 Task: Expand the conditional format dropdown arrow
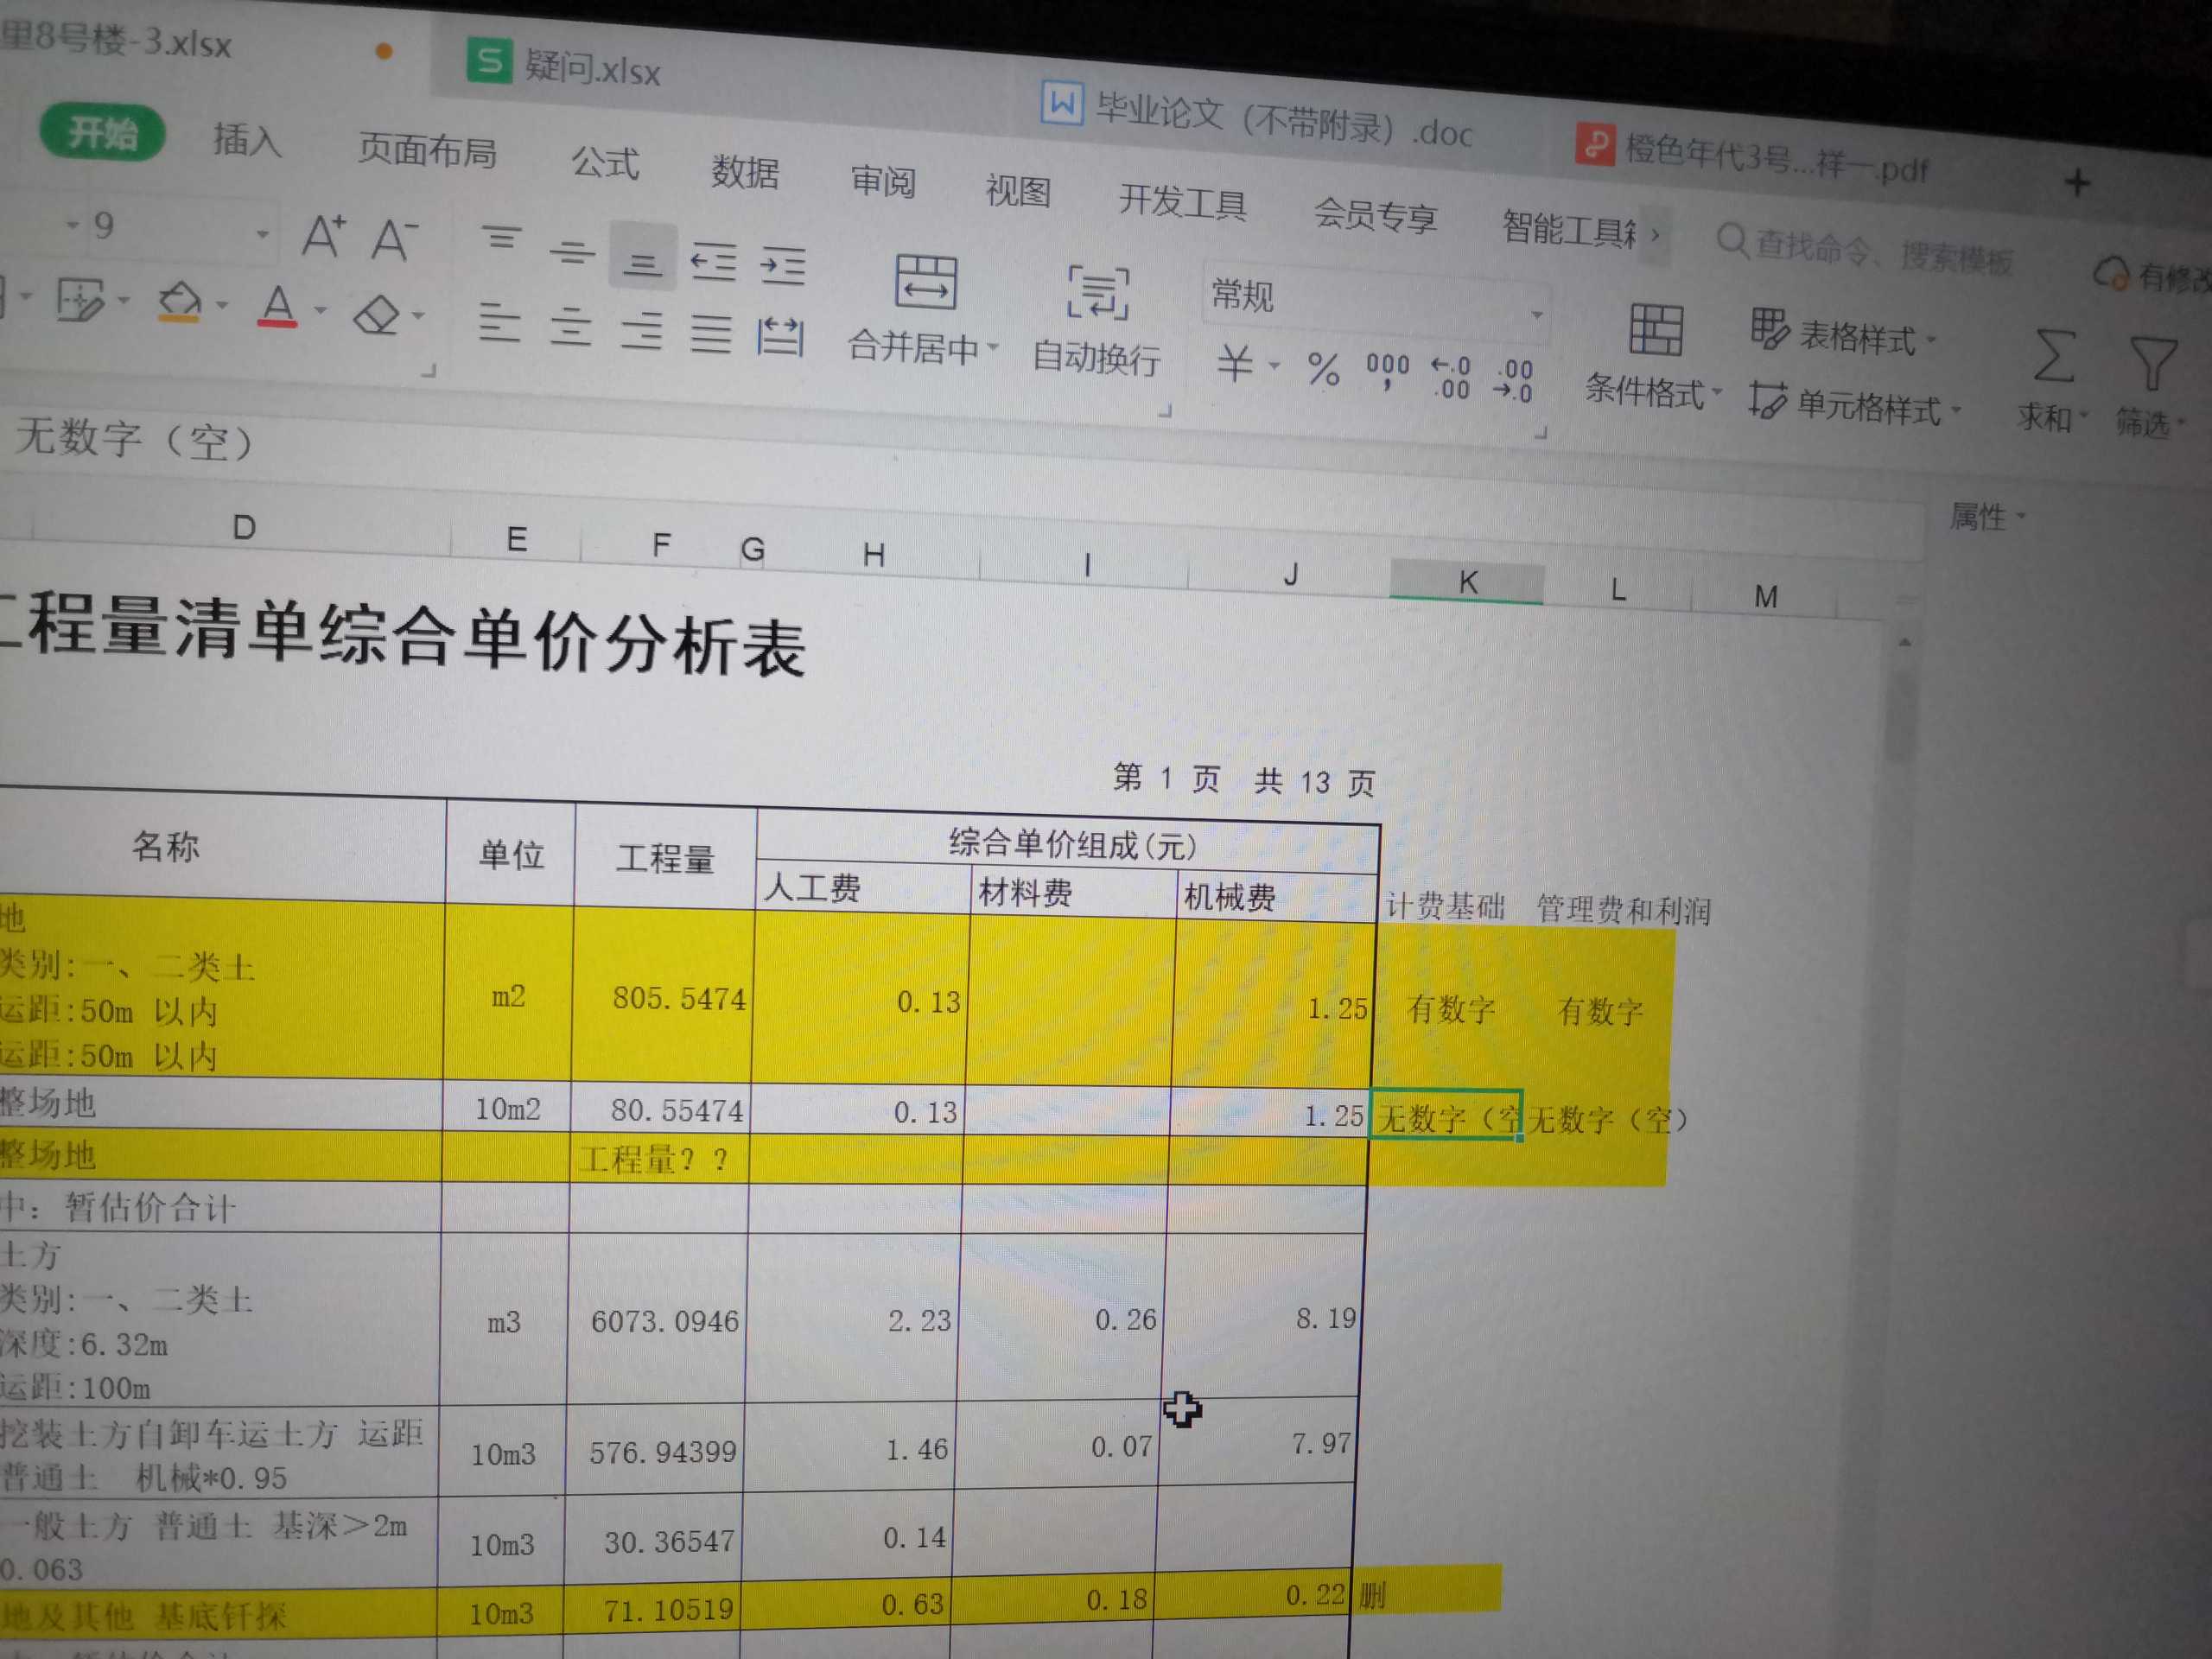pos(1716,391)
